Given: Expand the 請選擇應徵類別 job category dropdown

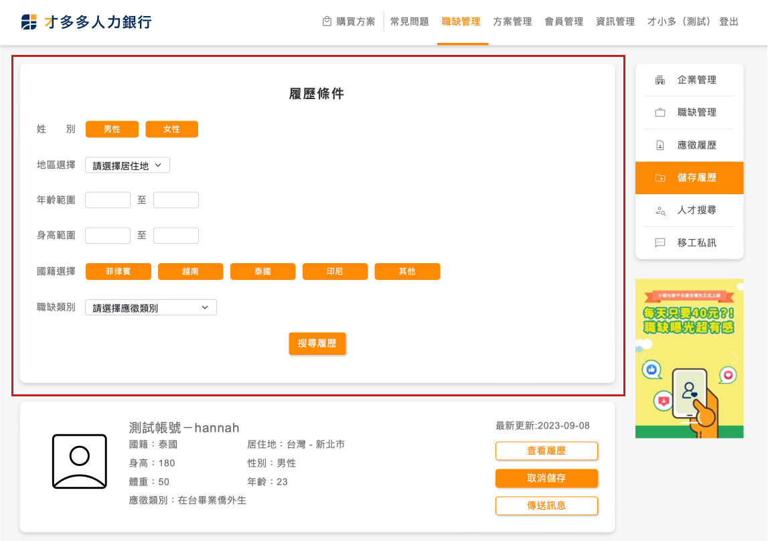Looking at the screenshot, I should point(151,308).
